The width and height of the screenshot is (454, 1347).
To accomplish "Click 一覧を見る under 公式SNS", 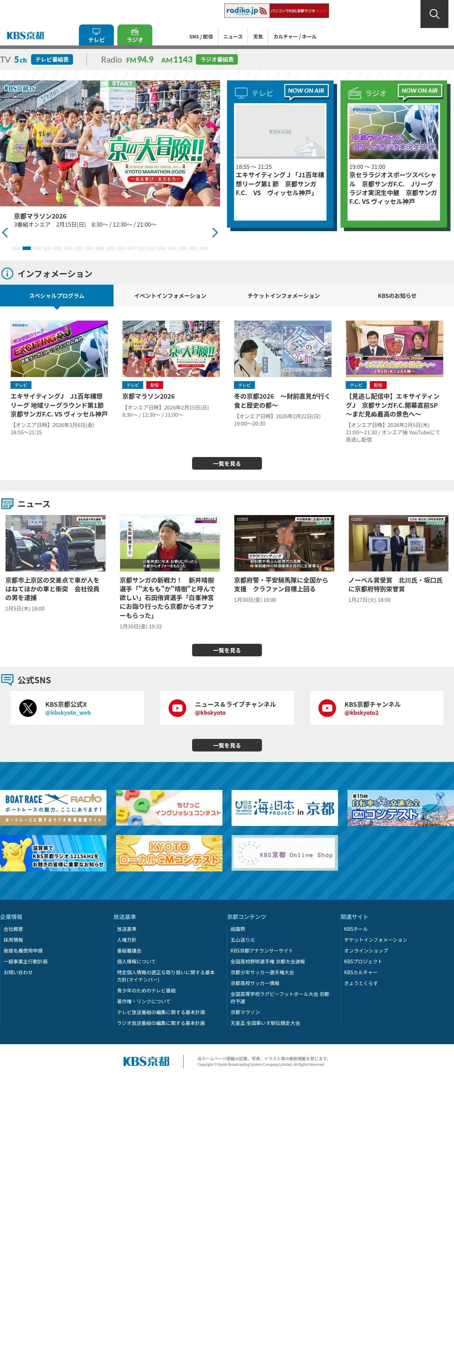I will (227, 745).
